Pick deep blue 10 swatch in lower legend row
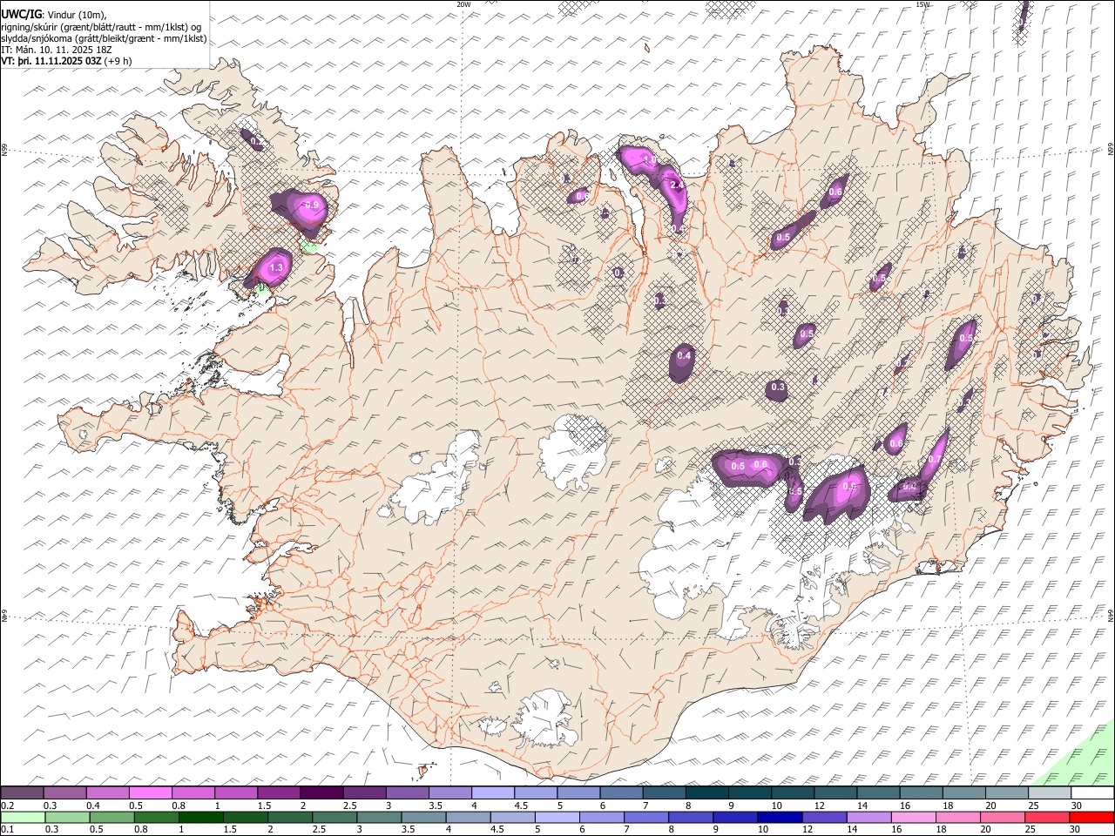This screenshot has width=1115, height=836. 780,818
